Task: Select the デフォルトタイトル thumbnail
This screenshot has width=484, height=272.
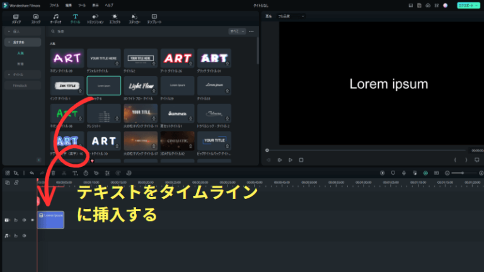Action: coord(104,58)
